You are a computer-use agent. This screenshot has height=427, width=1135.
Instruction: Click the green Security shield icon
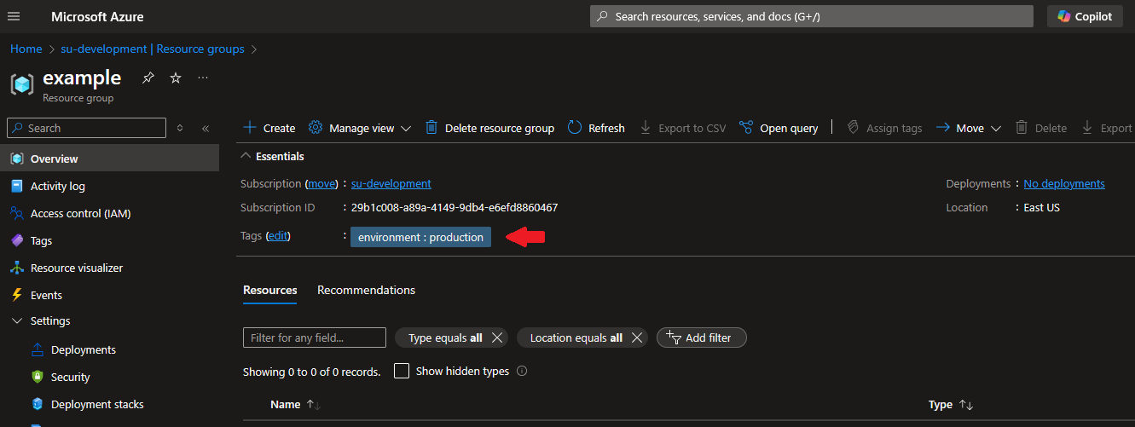point(37,377)
